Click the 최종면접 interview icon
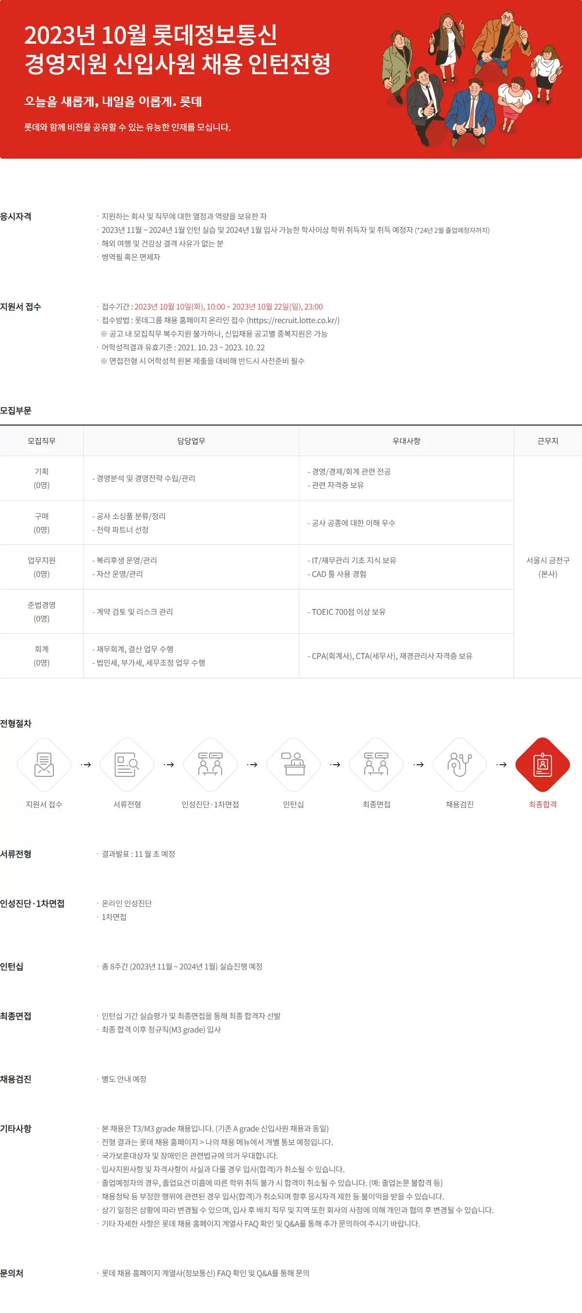The width and height of the screenshot is (582, 1313). (376, 765)
